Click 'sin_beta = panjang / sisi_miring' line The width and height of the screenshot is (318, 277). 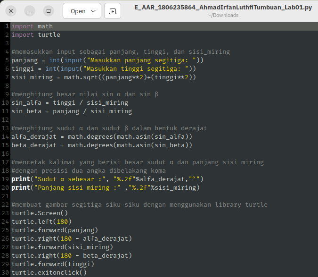pyautogui.click(x=72, y=111)
